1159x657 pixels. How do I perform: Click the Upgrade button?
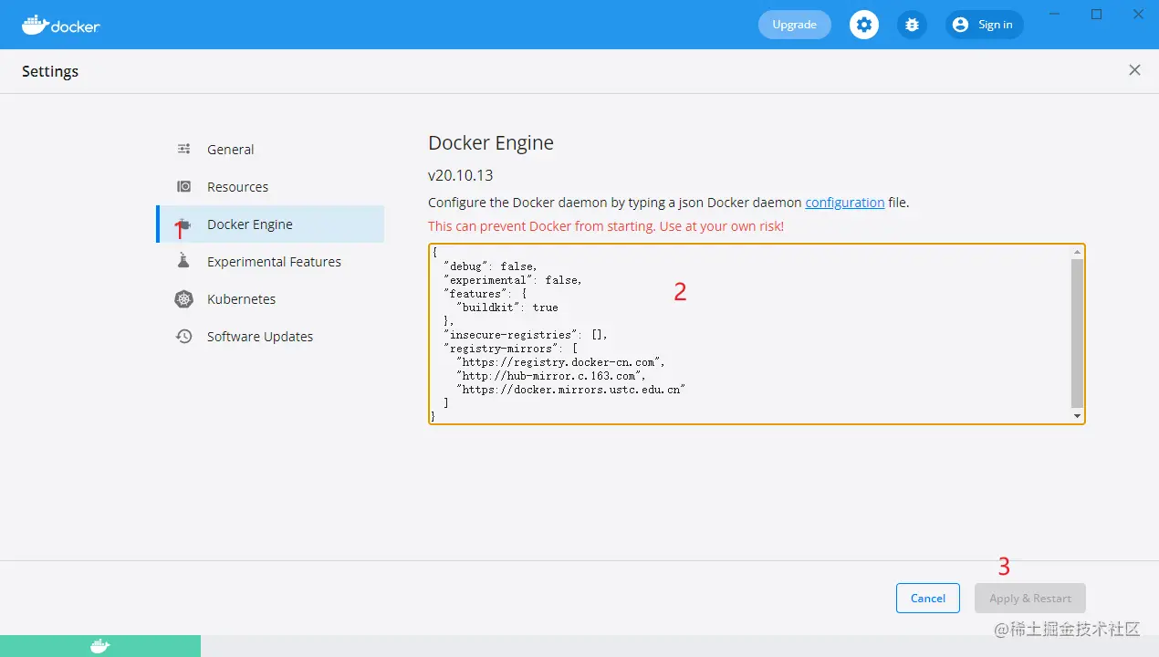795,25
